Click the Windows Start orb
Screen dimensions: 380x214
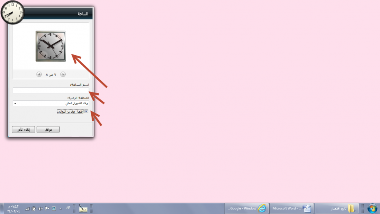click(x=372, y=208)
